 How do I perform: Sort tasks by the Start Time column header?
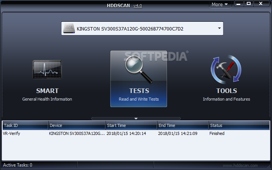[131, 125]
